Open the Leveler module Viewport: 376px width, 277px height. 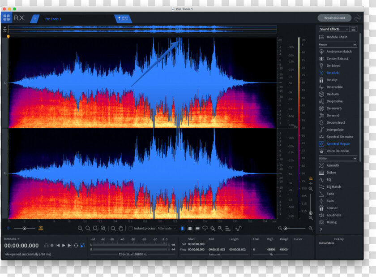[328, 208]
